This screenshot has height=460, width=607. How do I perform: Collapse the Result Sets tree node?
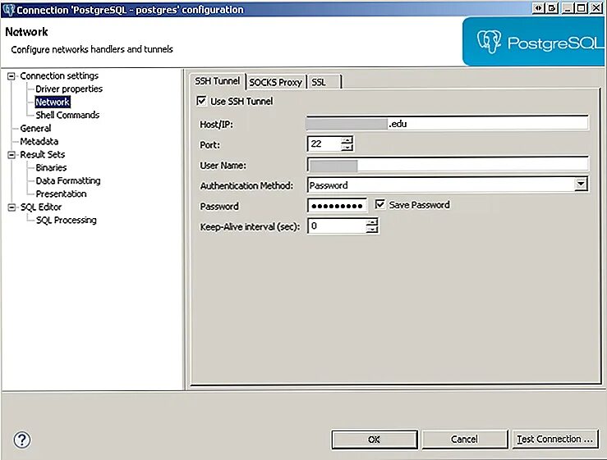(x=11, y=155)
